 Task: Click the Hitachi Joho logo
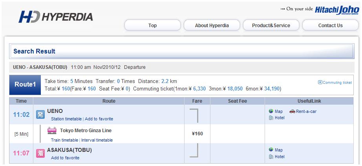click(337, 10)
